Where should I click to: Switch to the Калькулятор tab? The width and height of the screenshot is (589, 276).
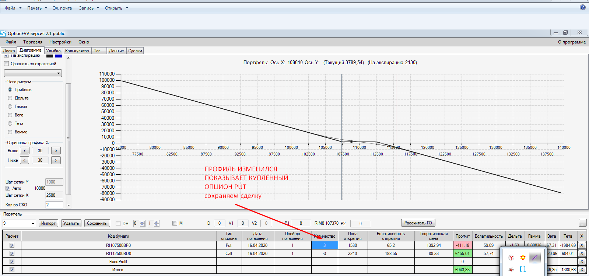(77, 51)
